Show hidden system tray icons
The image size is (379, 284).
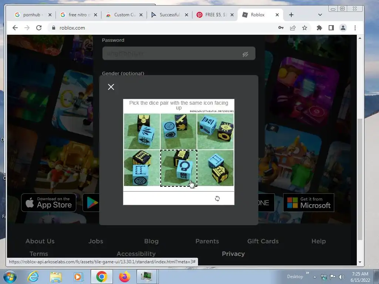[x=315, y=277]
